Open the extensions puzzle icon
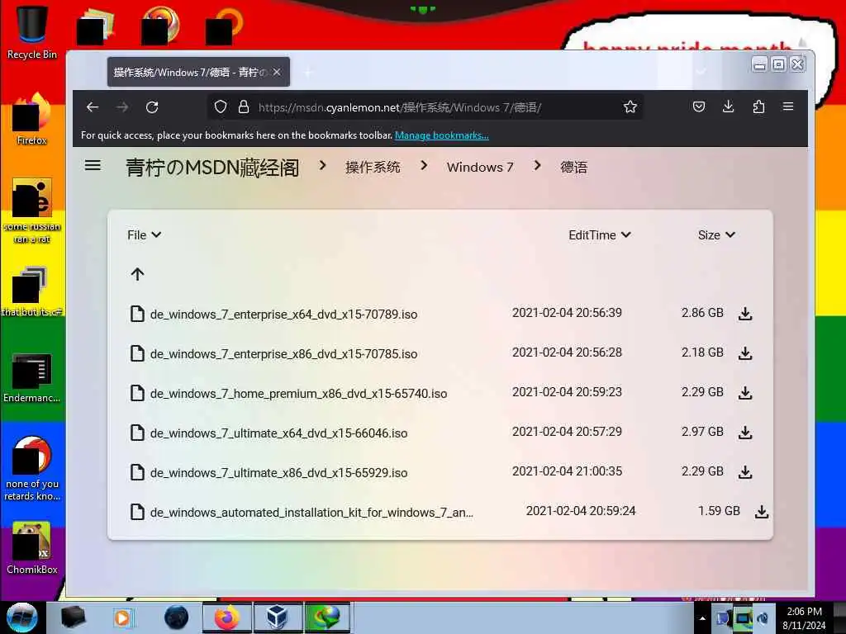This screenshot has height=634, width=846. coord(758,106)
